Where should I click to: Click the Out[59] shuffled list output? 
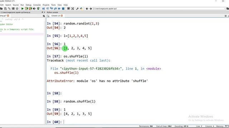coord(78,114)
